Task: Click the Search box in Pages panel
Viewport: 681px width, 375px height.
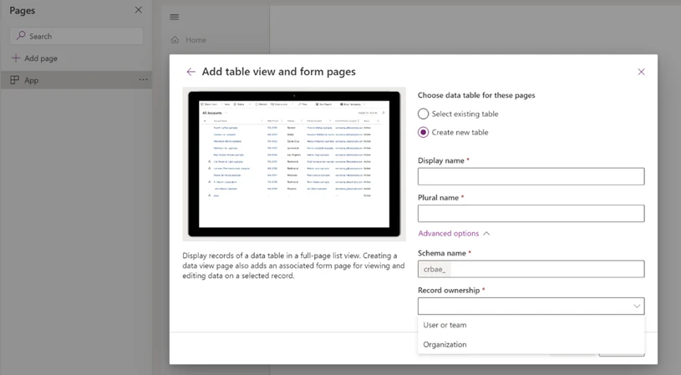Action: (x=77, y=36)
